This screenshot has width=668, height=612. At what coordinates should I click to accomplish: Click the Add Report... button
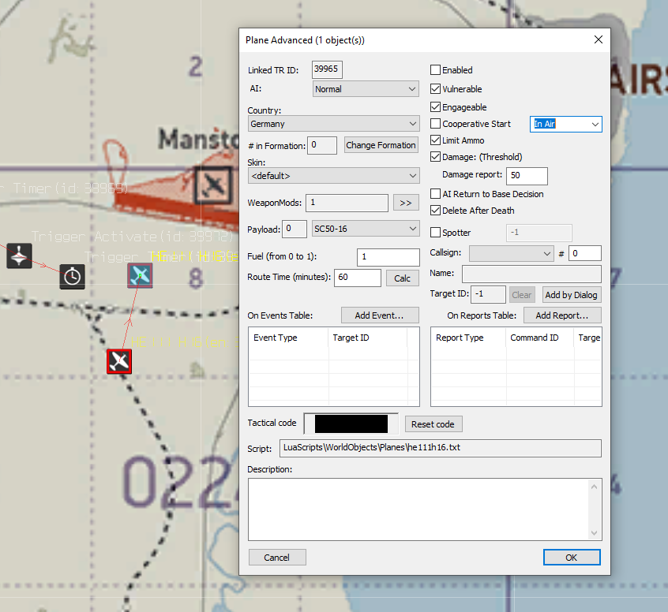561,315
